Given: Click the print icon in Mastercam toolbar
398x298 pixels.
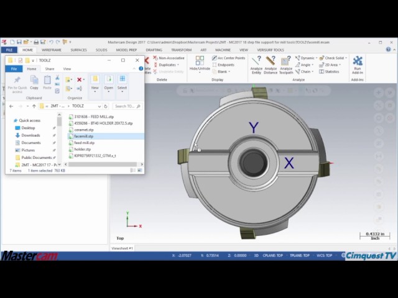Looking at the screenshot, I should click(x=36, y=42).
